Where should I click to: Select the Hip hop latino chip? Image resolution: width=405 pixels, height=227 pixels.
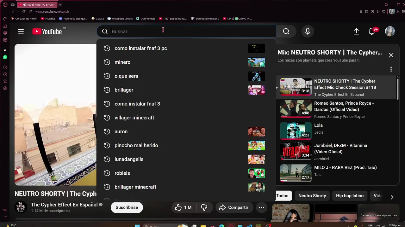tap(350, 195)
